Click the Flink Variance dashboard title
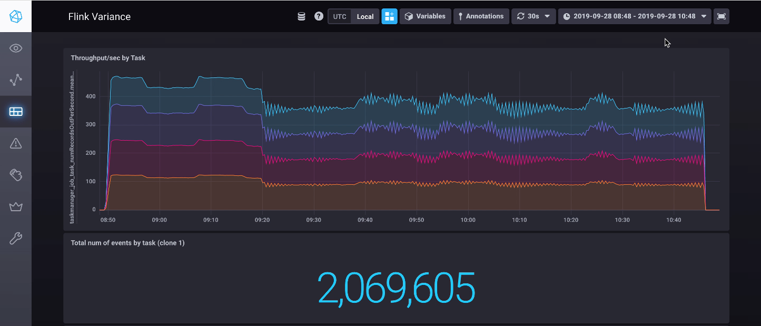 [100, 17]
